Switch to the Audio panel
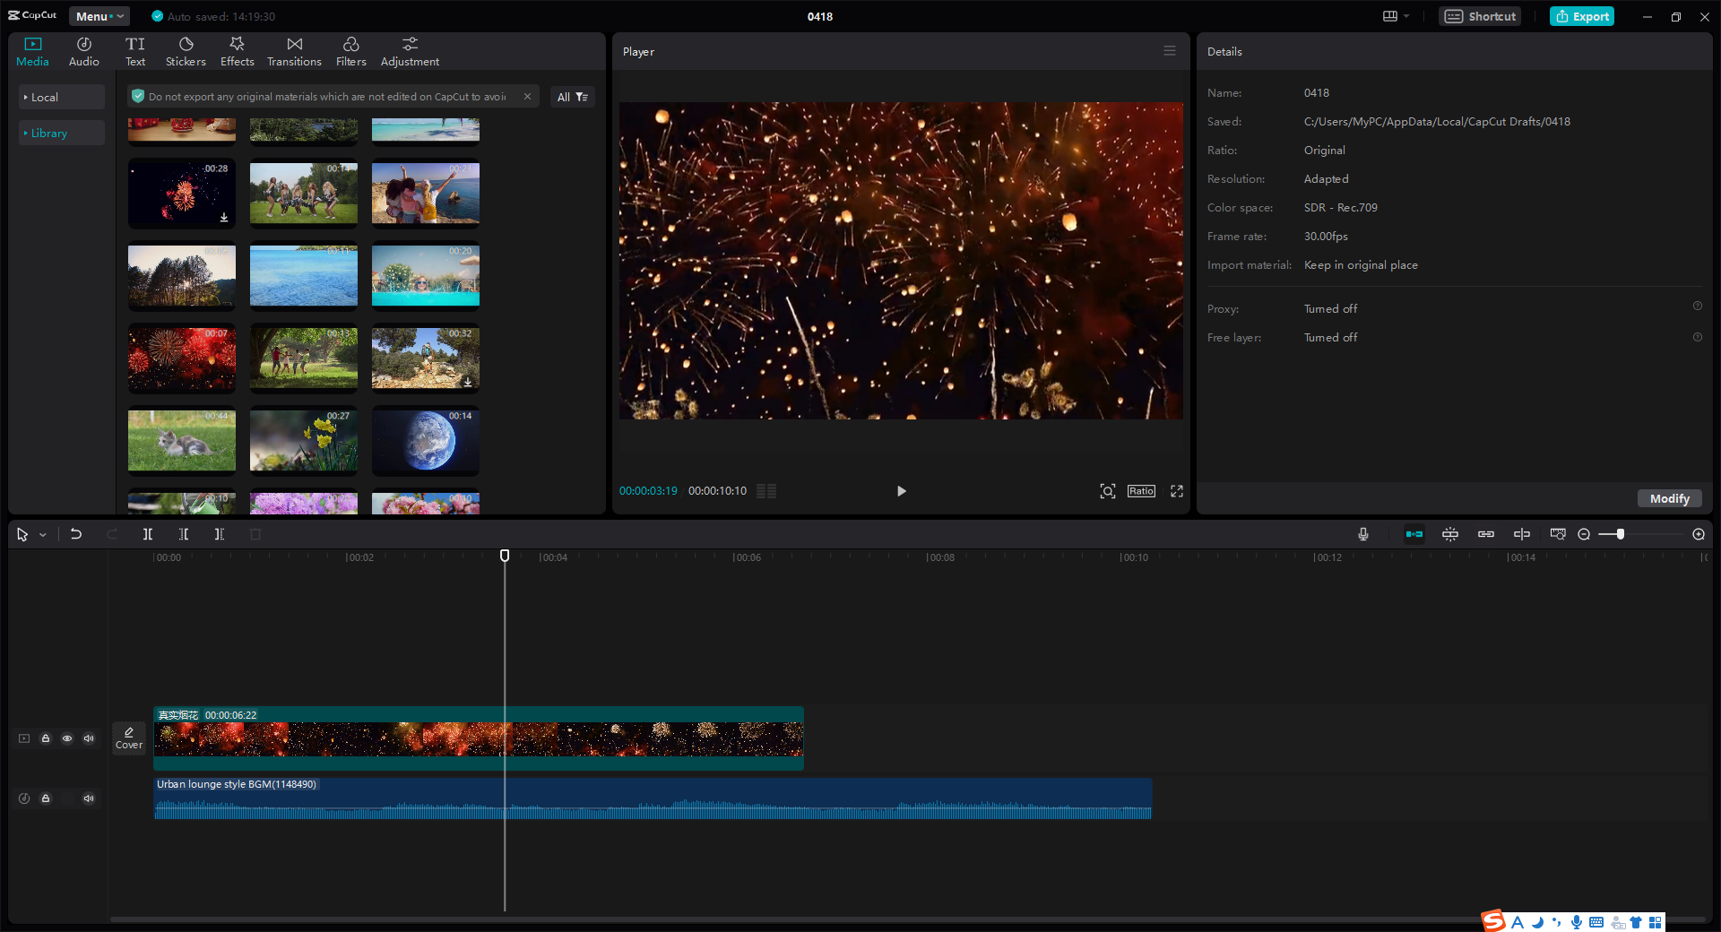Screen dimensions: 1721x932 tap(82, 50)
